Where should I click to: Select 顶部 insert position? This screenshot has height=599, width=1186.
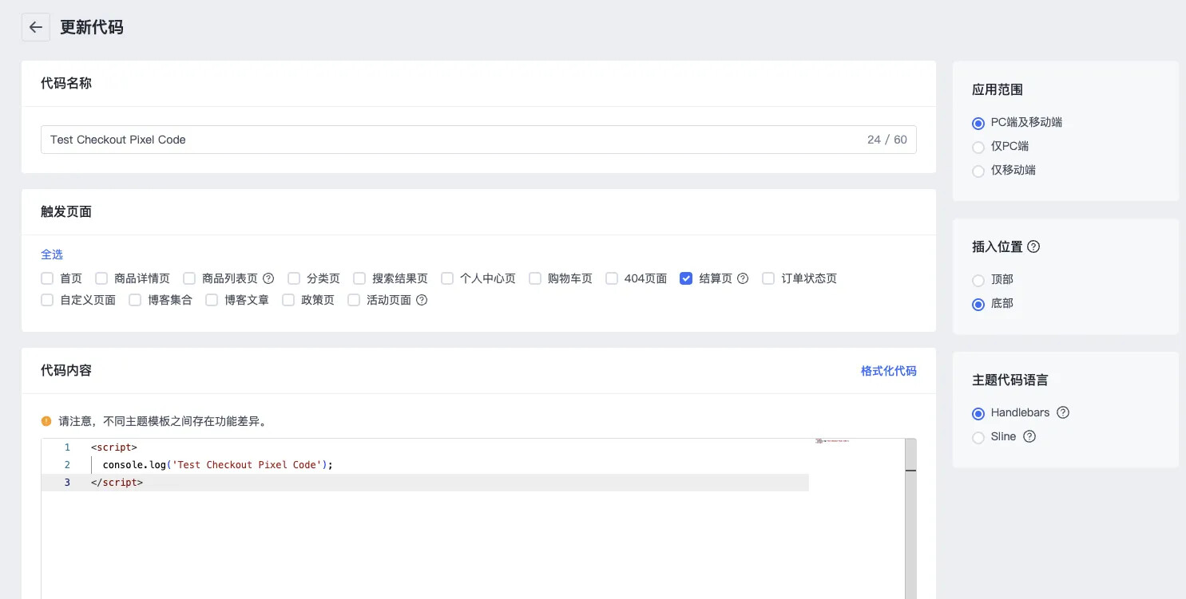pos(978,280)
